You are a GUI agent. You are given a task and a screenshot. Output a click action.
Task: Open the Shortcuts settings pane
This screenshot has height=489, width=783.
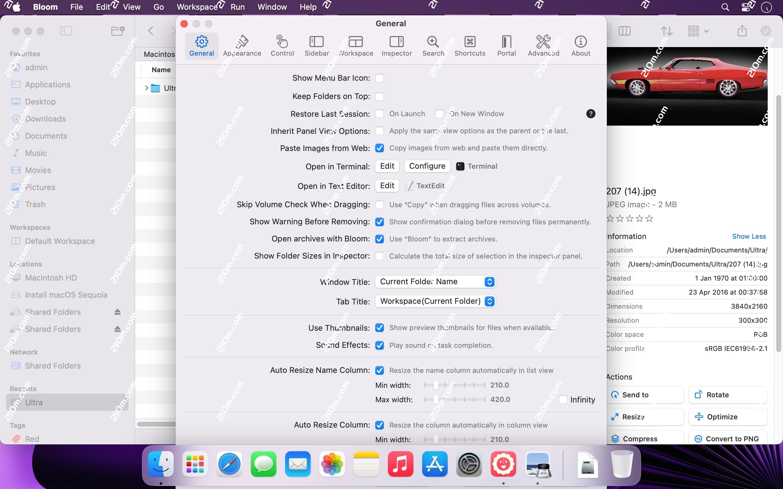tap(469, 45)
